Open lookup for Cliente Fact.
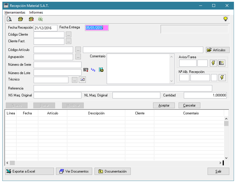236x183 pixels. [x=68, y=41]
